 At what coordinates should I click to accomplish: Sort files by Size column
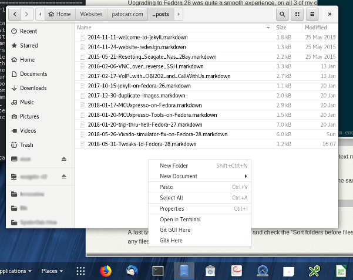coord(287,28)
